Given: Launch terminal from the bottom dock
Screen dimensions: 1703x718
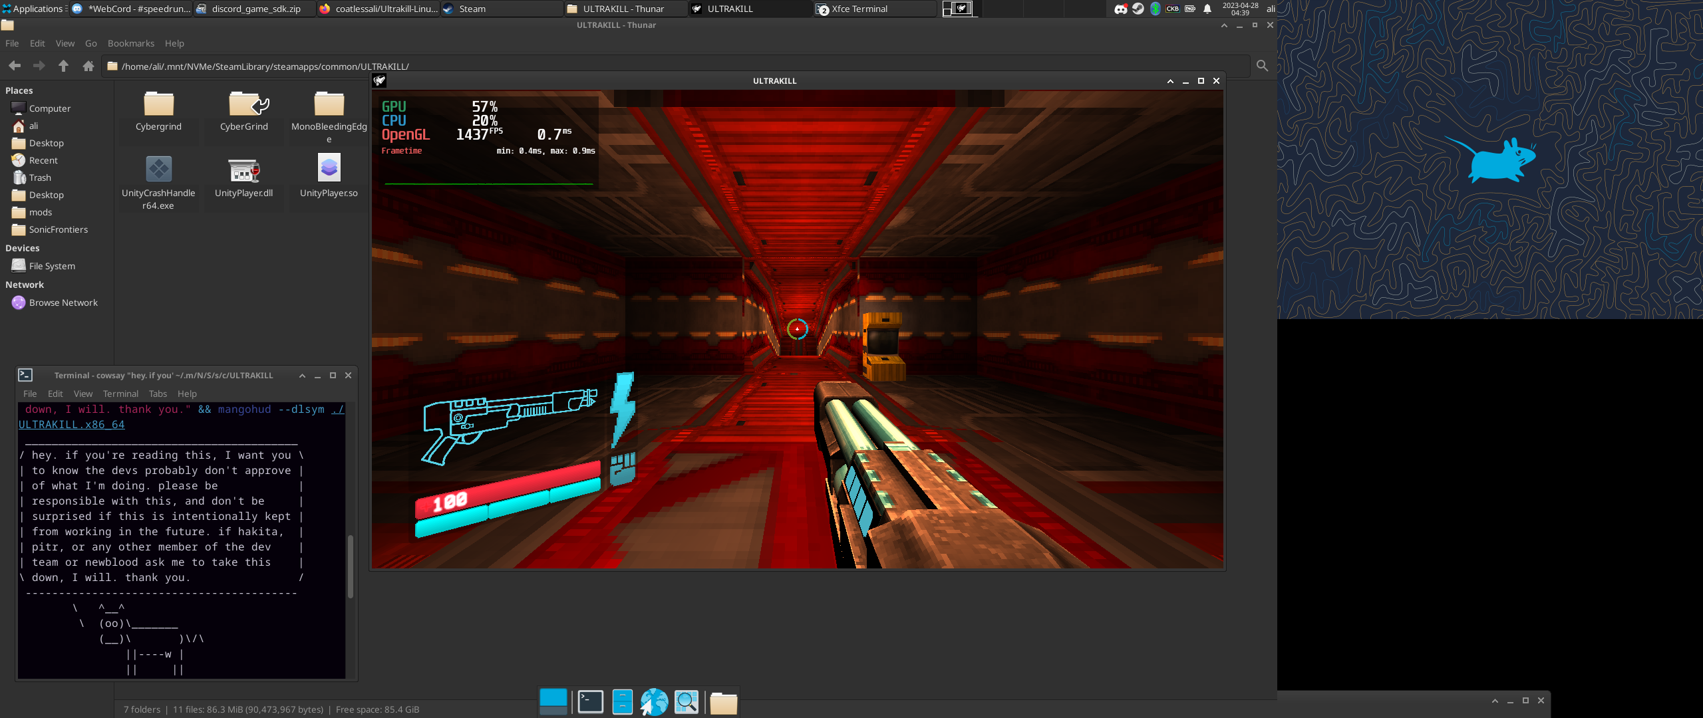Looking at the screenshot, I should pos(590,702).
